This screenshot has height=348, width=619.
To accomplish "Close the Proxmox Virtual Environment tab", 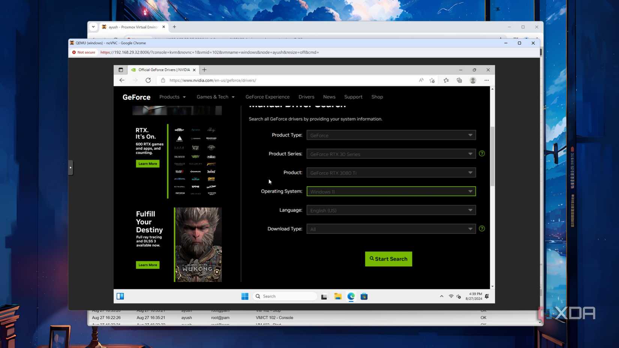I will pyautogui.click(x=164, y=27).
